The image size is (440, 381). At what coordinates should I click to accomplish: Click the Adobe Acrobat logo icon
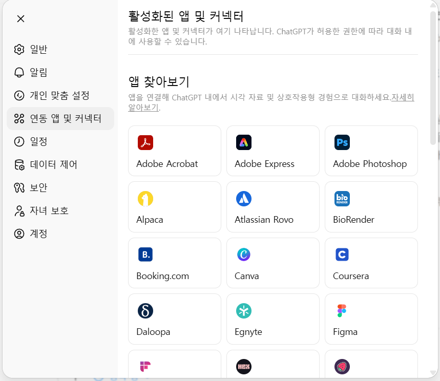(x=145, y=142)
